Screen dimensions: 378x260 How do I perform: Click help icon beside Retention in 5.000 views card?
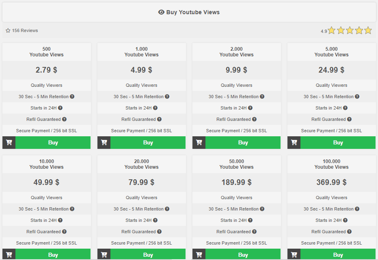[357, 97]
